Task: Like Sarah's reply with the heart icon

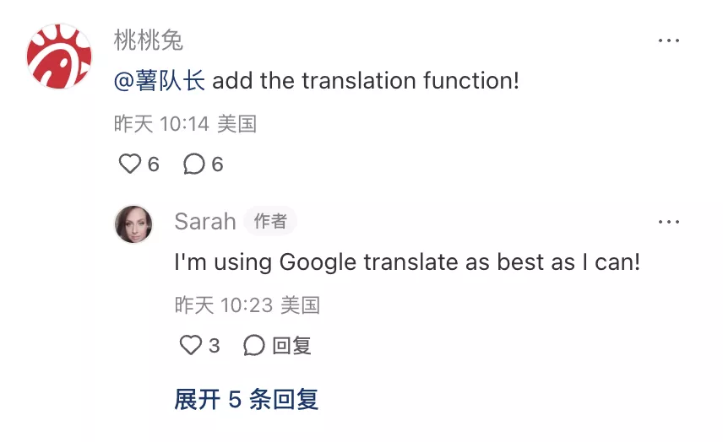Action: 192,345
